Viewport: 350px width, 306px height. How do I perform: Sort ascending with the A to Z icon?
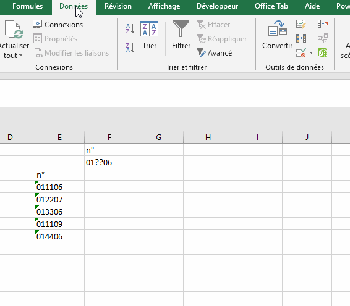pos(130,29)
